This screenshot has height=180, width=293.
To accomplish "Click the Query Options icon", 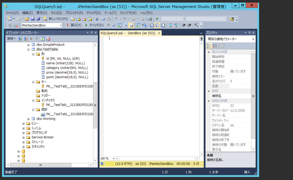I will 125,25.
